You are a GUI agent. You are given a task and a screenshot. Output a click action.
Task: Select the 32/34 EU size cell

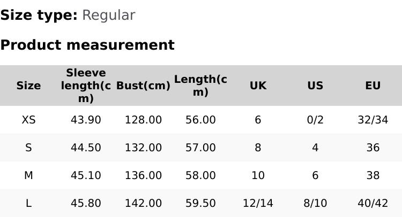tap(373, 120)
